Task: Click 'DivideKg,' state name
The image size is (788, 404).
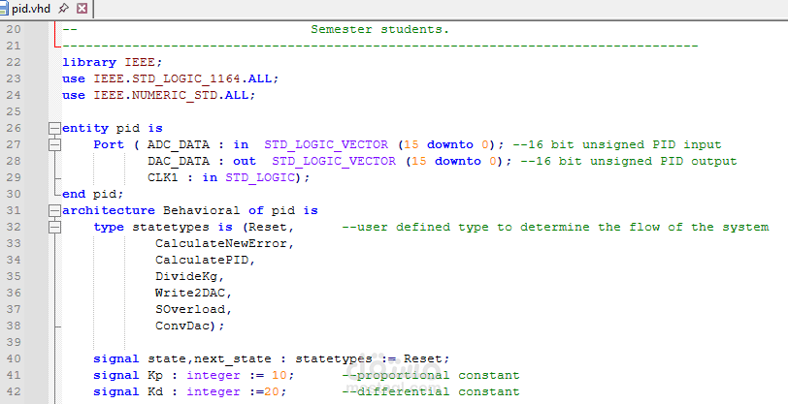Action: pos(190,276)
